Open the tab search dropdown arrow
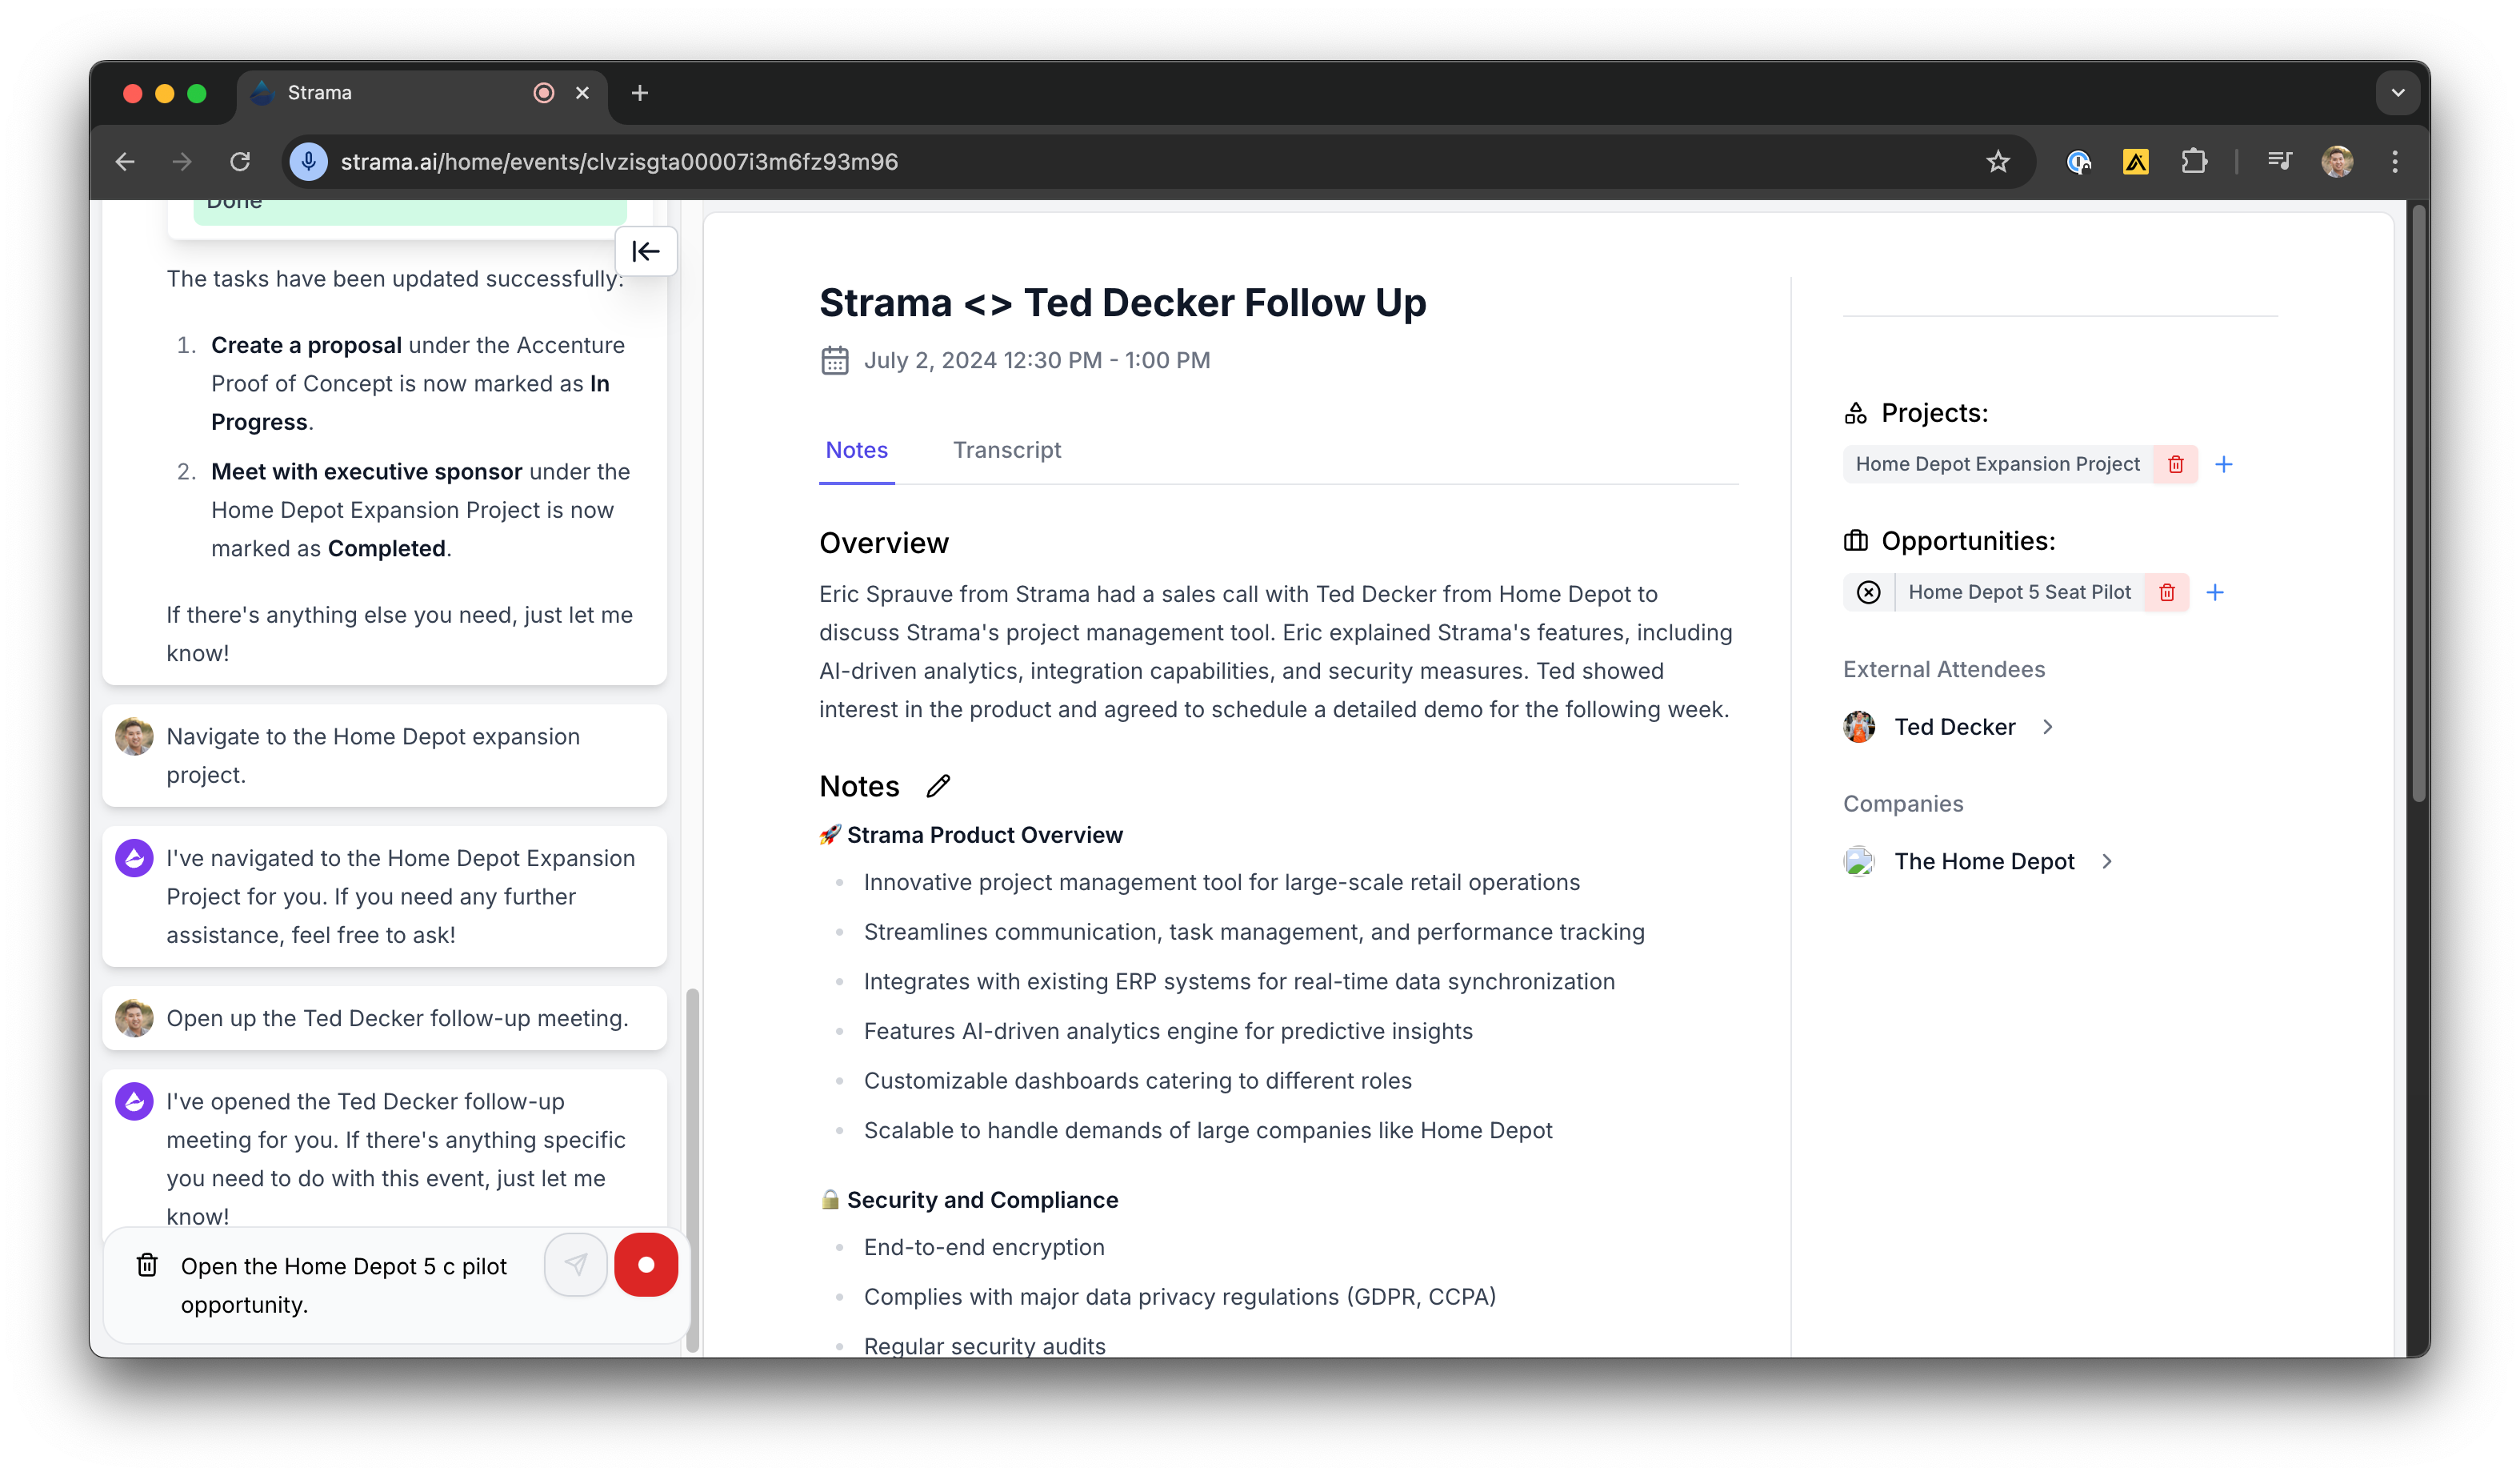 (x=2397, y=93)
